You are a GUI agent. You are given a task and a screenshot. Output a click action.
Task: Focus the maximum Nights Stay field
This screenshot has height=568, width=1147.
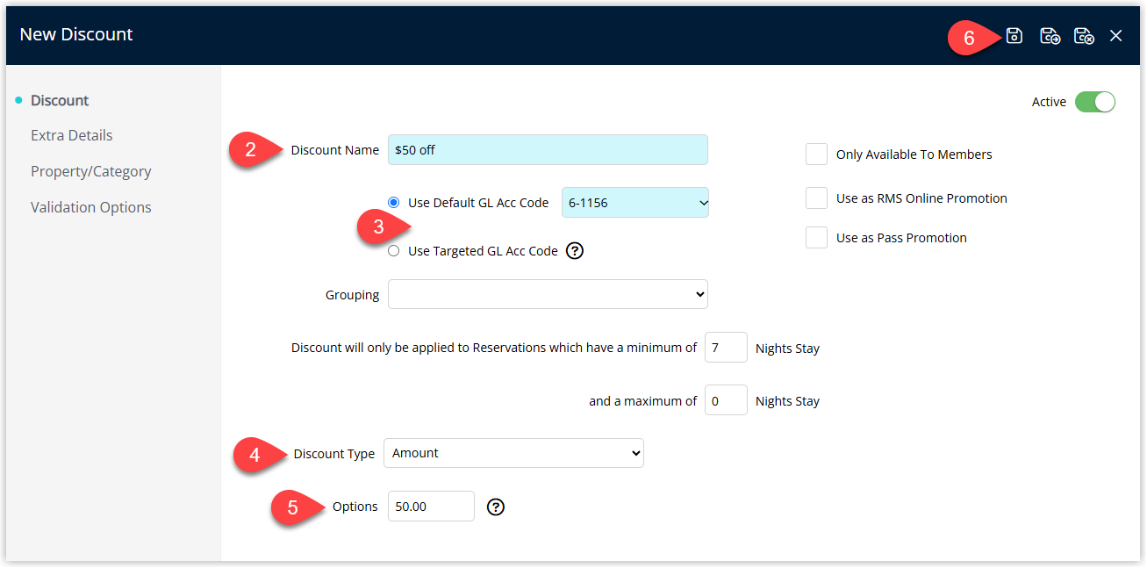point(726,400)
